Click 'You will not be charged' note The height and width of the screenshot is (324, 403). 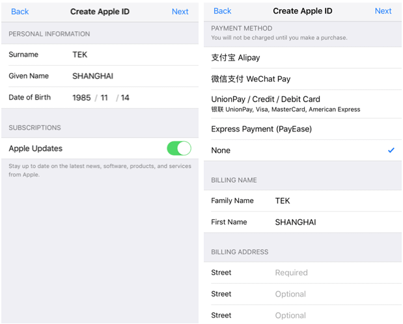[279, 38]
